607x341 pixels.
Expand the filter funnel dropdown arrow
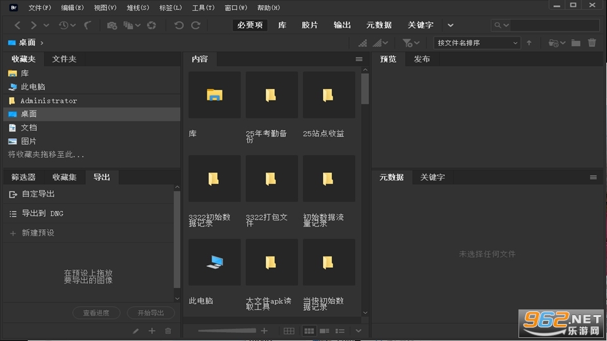[x=417, y=43]
